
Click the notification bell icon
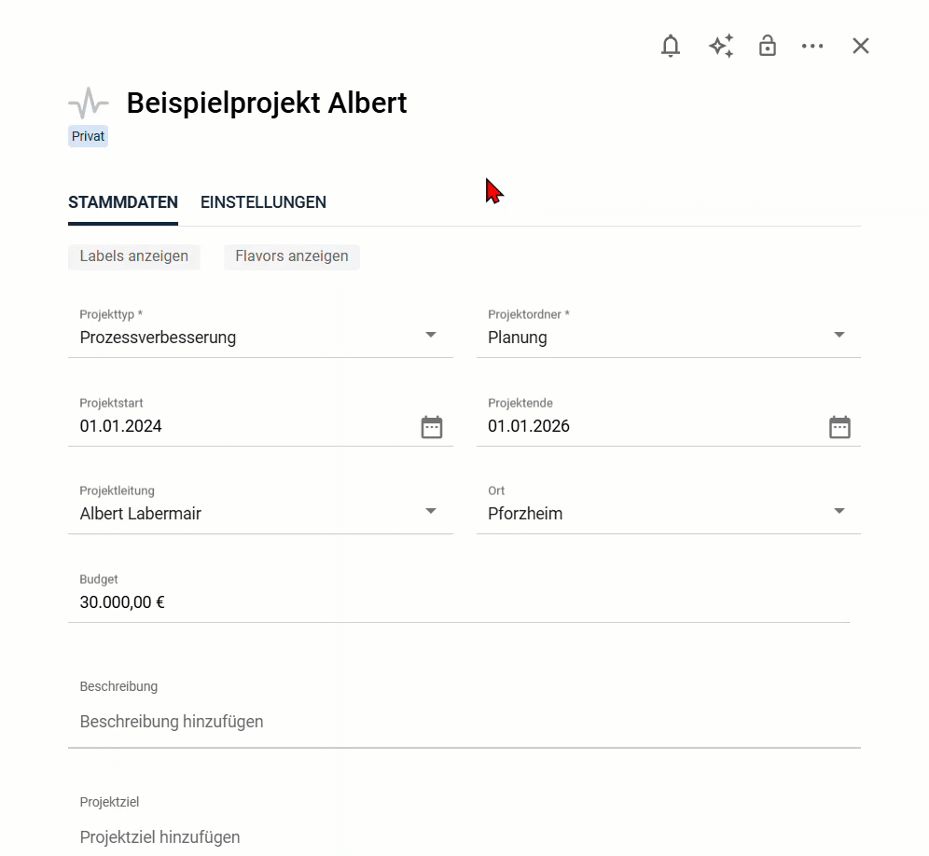click(671, 46)
